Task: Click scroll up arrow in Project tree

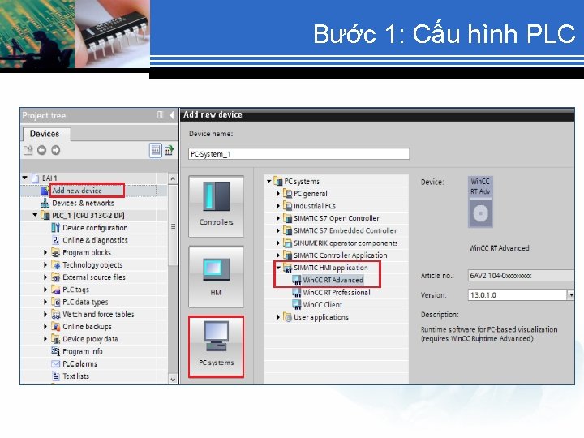Action: coord(173,179)
